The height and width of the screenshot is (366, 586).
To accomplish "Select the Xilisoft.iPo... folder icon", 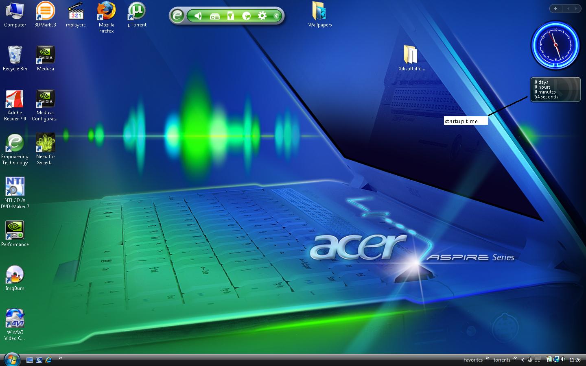I will click(x=411, y=59).
